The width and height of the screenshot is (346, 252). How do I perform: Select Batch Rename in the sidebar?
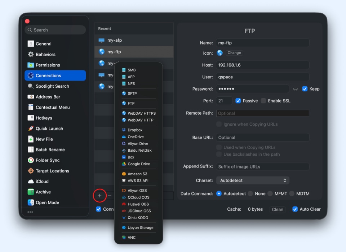(50, 150)
